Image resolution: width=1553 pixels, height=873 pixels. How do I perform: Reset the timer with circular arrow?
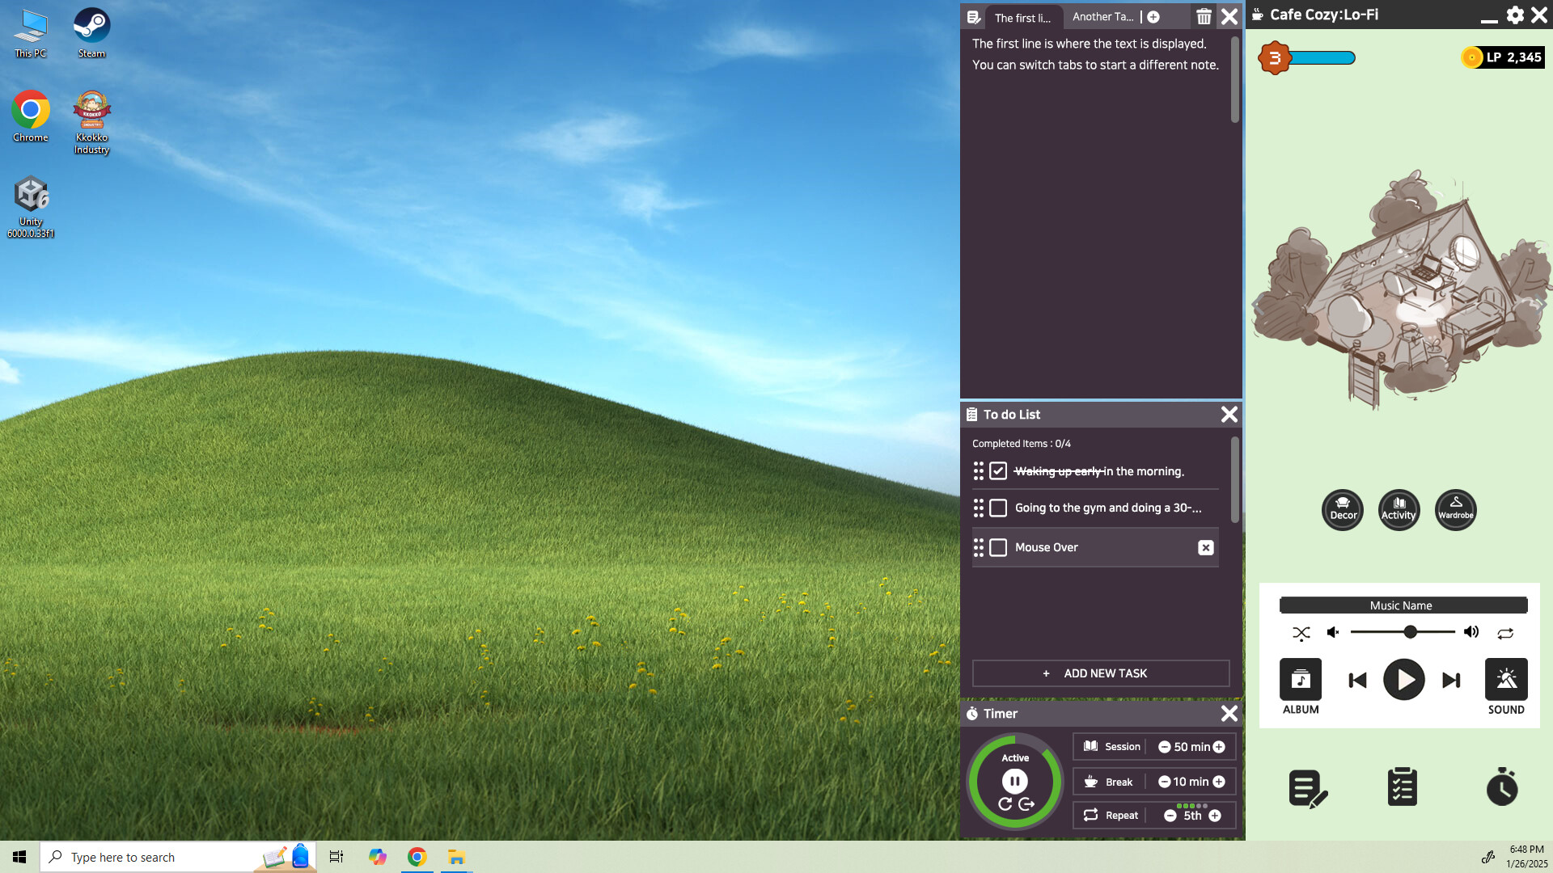pos(1005,804)
